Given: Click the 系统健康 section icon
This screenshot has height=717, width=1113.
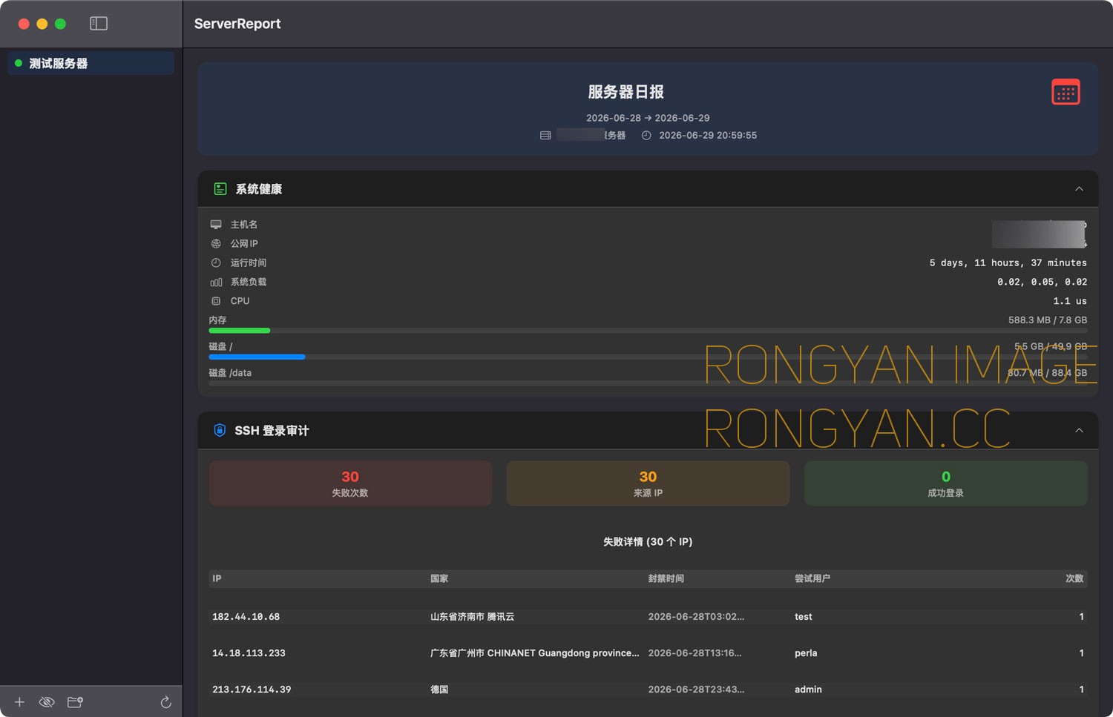Looking at the screenshot, I should click(220, 189).
